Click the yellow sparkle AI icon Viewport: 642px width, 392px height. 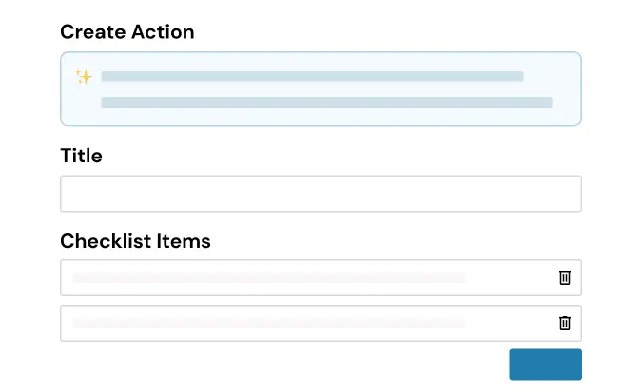84,77
